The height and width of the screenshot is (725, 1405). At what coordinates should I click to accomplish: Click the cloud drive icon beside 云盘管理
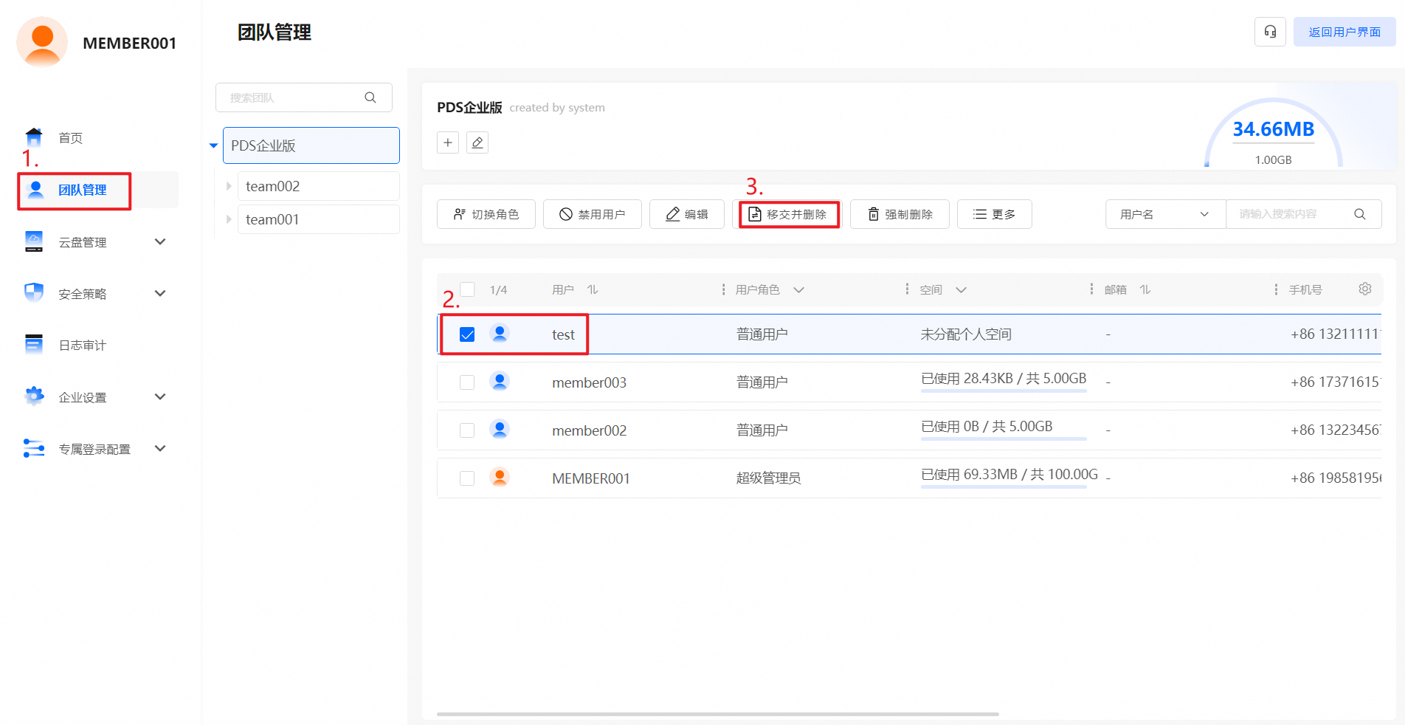click(x=34, y=241)
